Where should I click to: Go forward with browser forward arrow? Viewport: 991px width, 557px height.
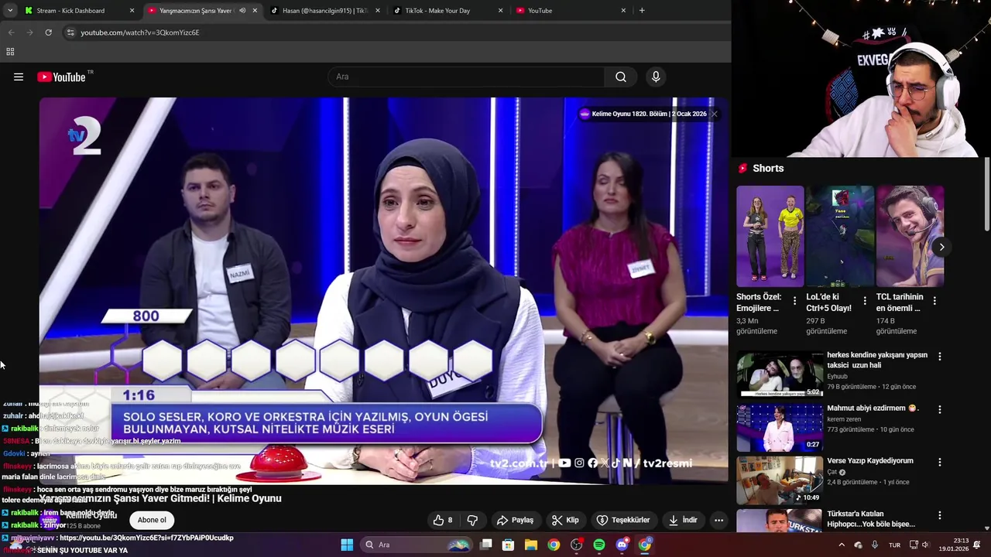point(29,32)
